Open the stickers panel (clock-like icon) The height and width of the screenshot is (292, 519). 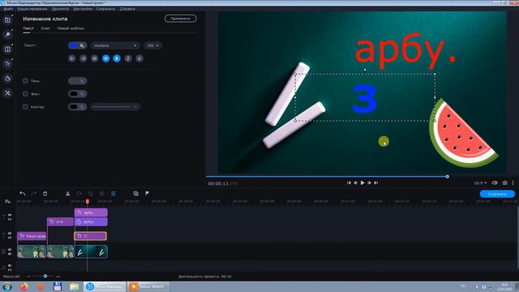point(7,79)
